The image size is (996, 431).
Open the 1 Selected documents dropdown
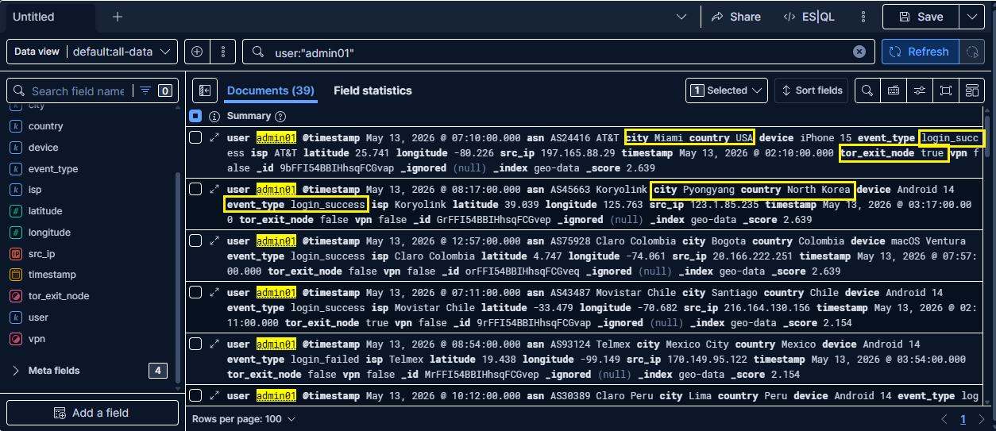727,90
